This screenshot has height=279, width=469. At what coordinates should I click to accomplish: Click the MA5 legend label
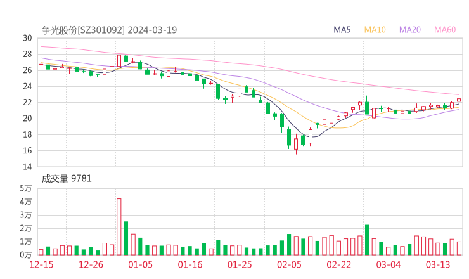(342, 30)
